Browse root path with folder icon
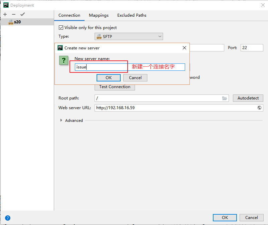The image size is (268, 225). [225, 98]
